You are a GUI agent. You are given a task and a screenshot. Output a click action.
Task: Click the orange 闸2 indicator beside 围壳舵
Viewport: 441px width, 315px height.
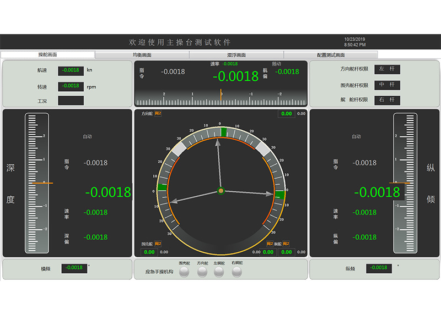(158, 244)
